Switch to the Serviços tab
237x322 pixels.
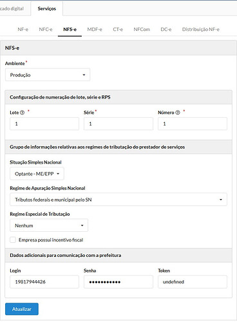pyautogui.click(x=47, y=8)
